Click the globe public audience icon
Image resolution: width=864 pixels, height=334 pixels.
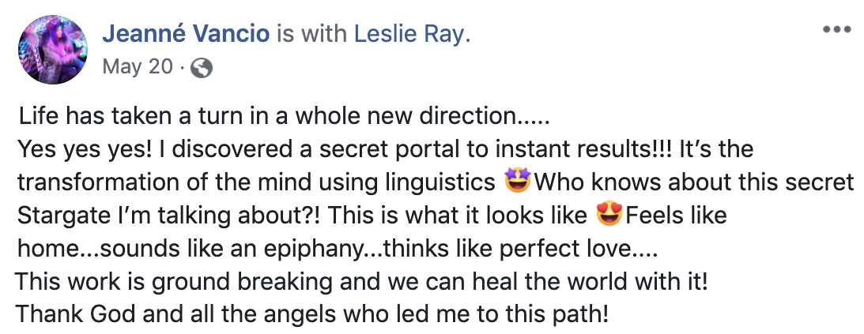(202, 68)
